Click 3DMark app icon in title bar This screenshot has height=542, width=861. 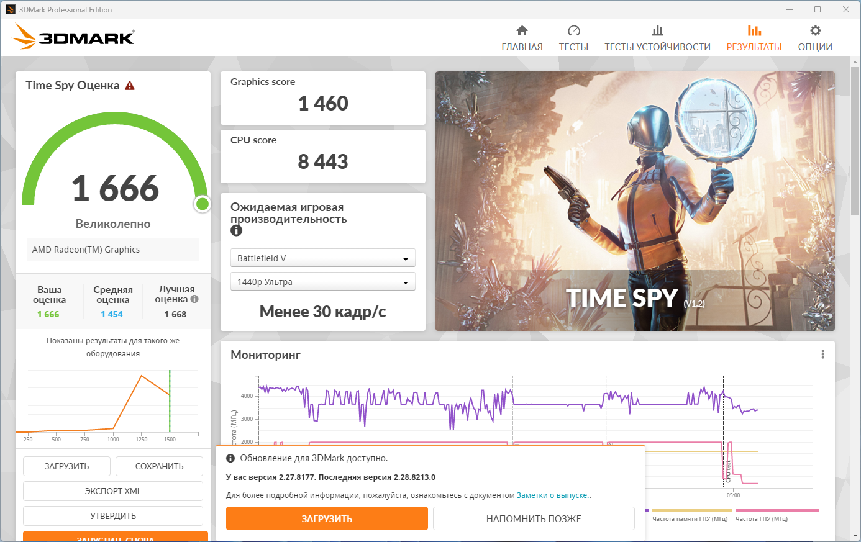(10, 9)
